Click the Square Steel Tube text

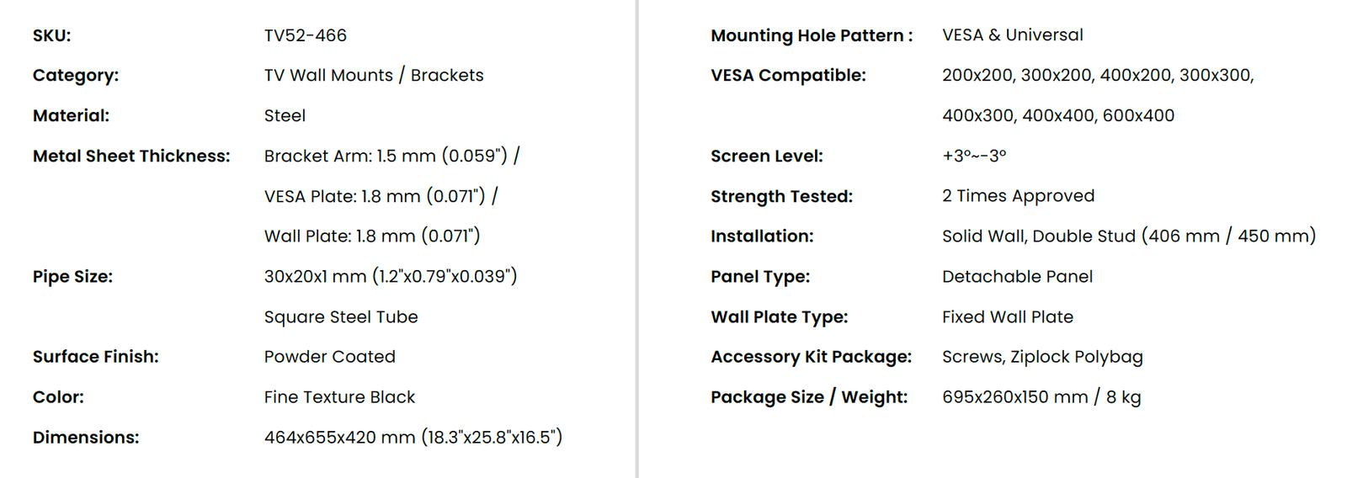tap(341, 316)
